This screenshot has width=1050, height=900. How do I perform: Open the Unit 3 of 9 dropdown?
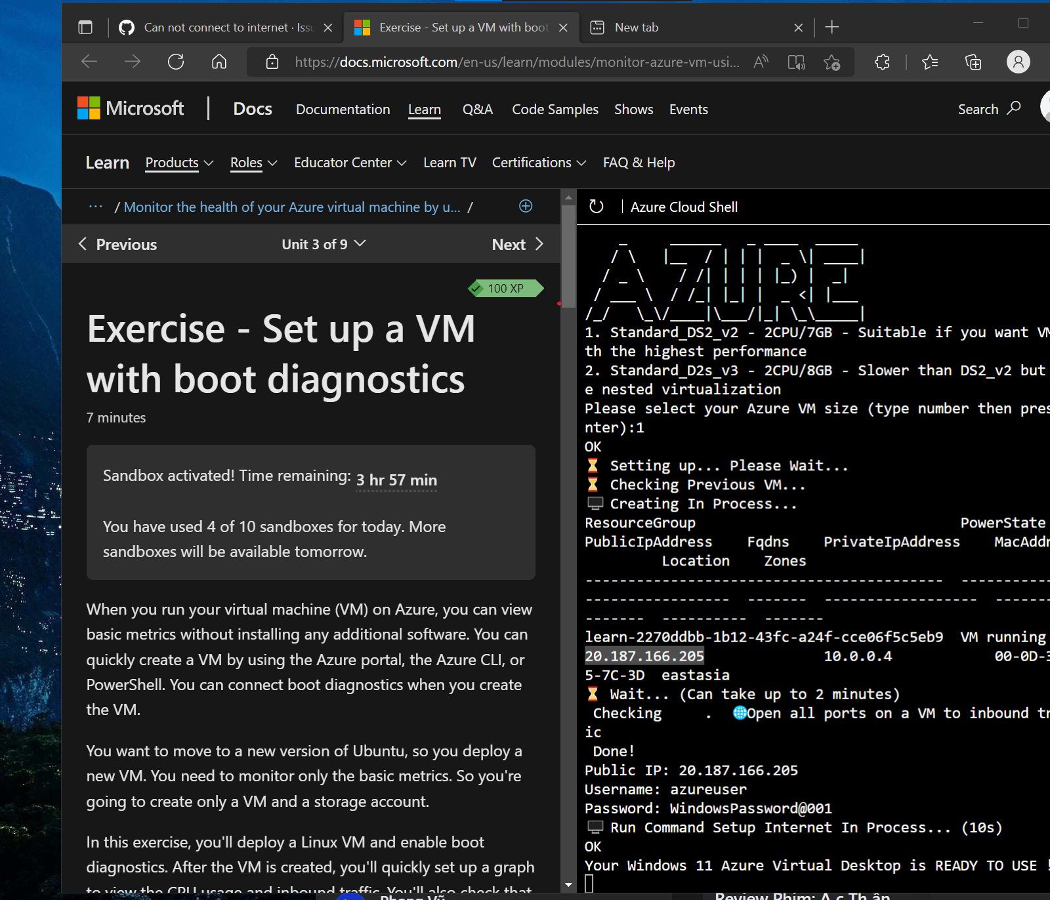[324, 244]
